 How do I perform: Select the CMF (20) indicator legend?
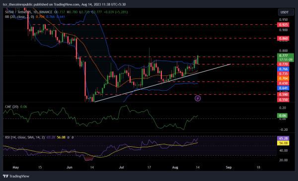[11, 107]
